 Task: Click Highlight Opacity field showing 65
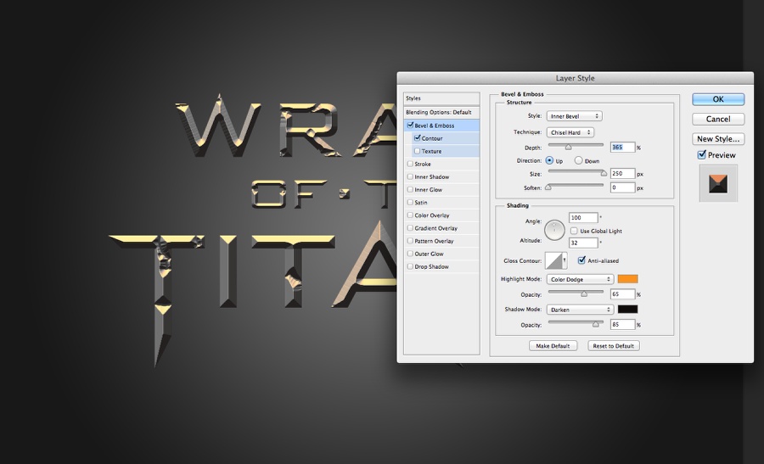(623, 294)
